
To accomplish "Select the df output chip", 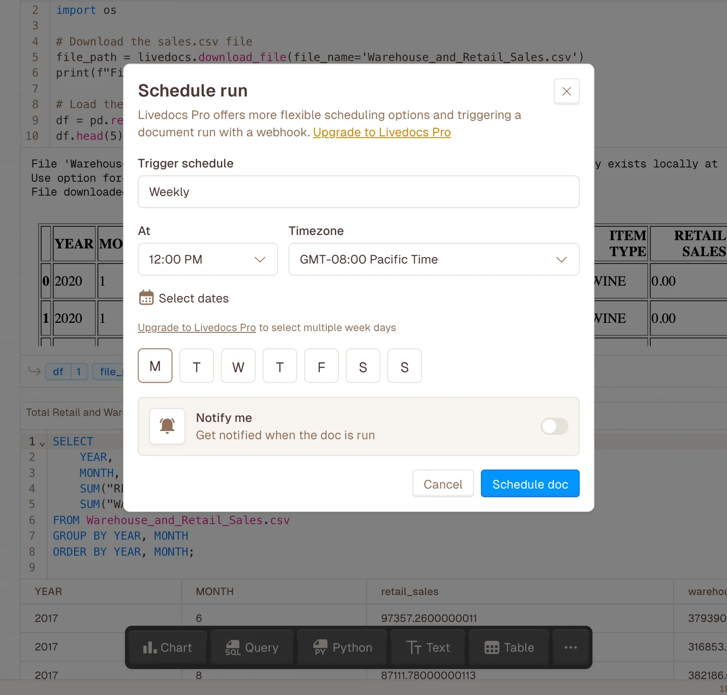I will coord(58,372).
